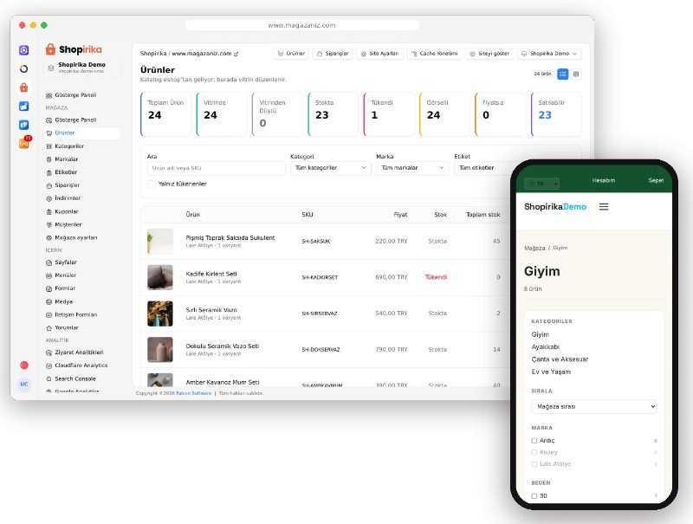Click the black ring icon in the rail
This screenshot has width=693, height=524.
click(24, 69)
